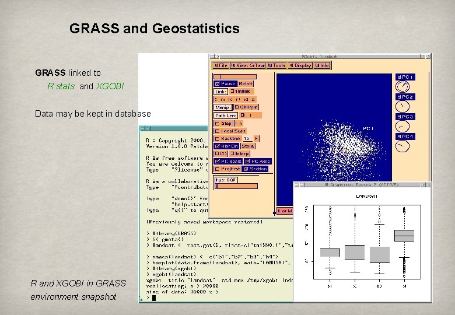Screen dimensions: 455x315
Task: Click the F button beside Backtrck
Action: pos(256,139)
